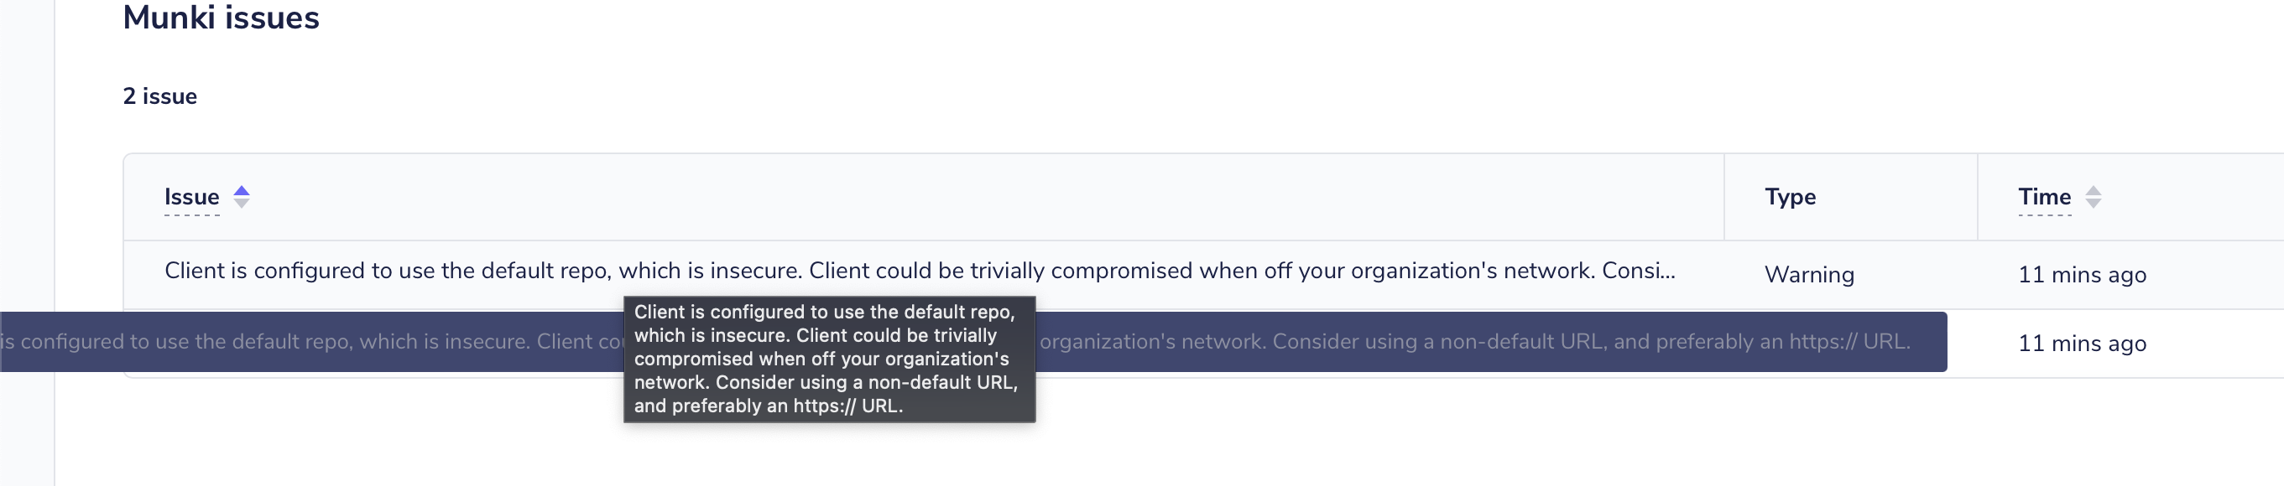Image resolution: width=2284 pixels, height=486 pixels.
Task: Sort the table by the Time column
Action: coord(2043,198)
